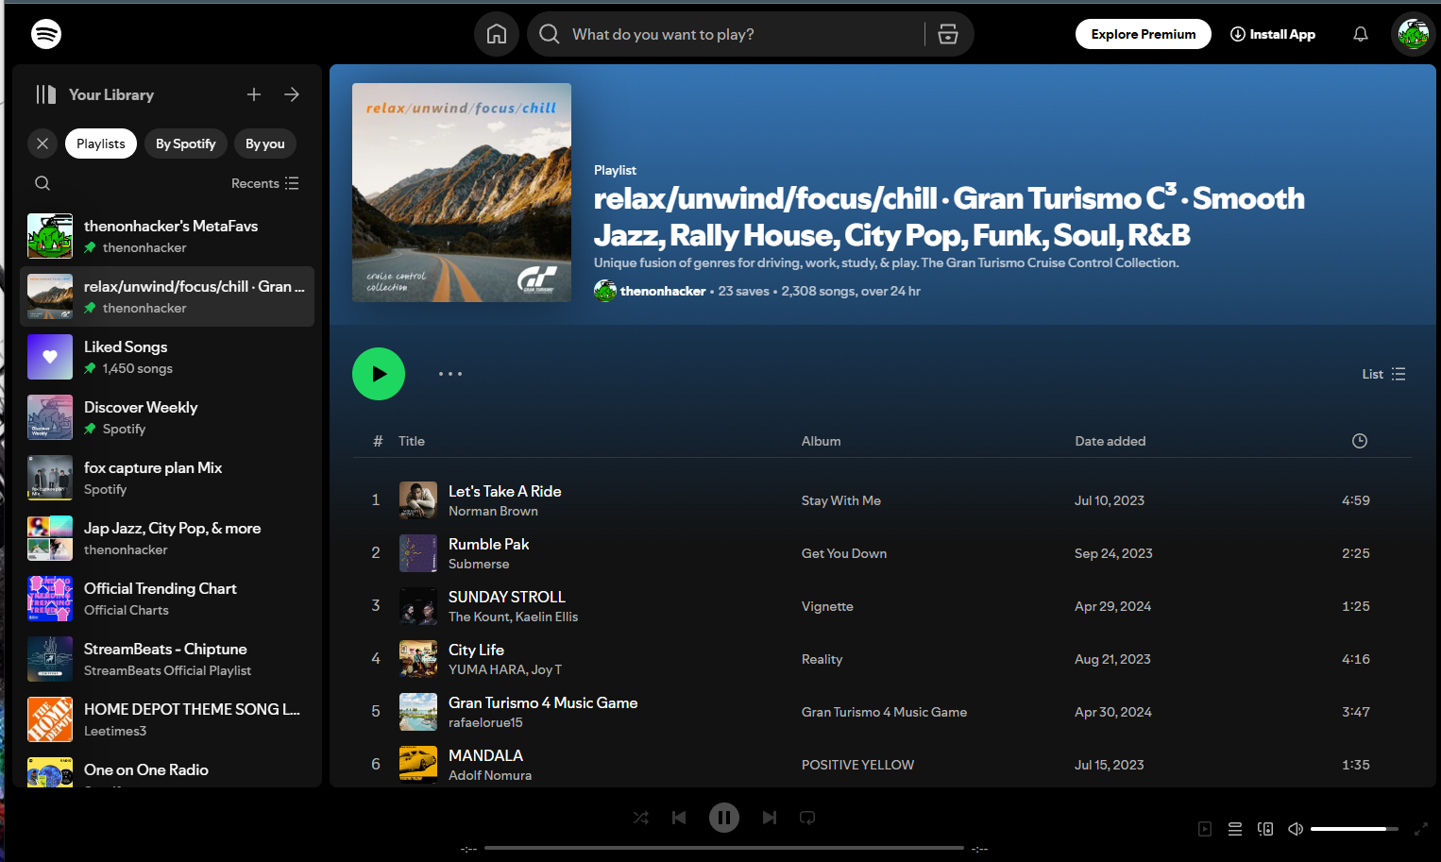Sort by duration clock icon

coord(1360,441)
